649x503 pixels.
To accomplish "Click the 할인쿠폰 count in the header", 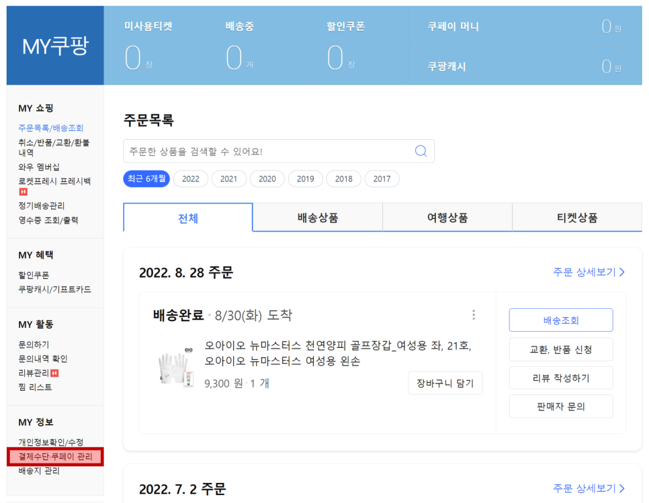I will (335, 58).
